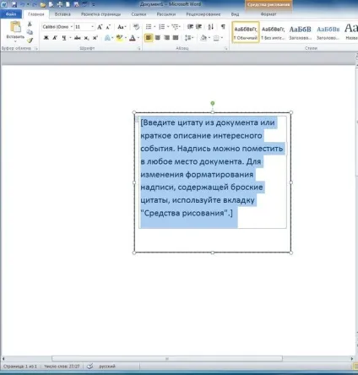
Task: Apply the yellow text highlight color
Action: point(120,38)
